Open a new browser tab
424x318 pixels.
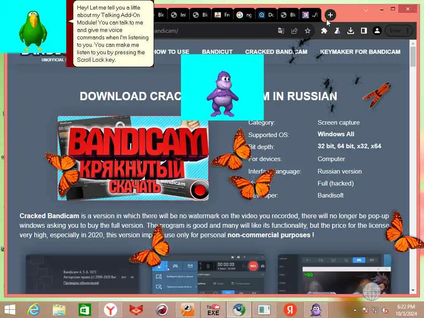point(330,15)
